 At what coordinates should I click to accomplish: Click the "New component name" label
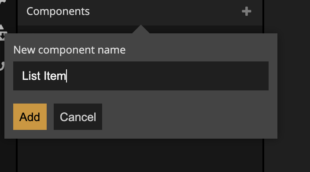point(70,50)
